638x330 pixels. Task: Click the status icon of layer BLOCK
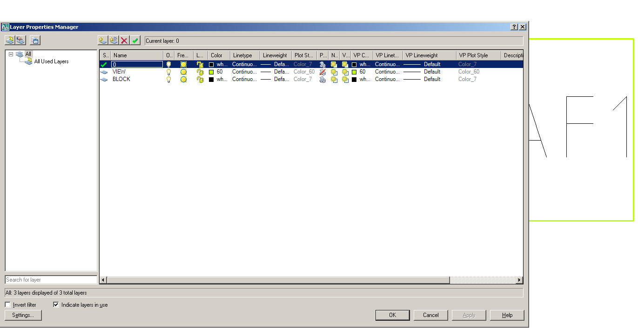(x=104, y=80)
